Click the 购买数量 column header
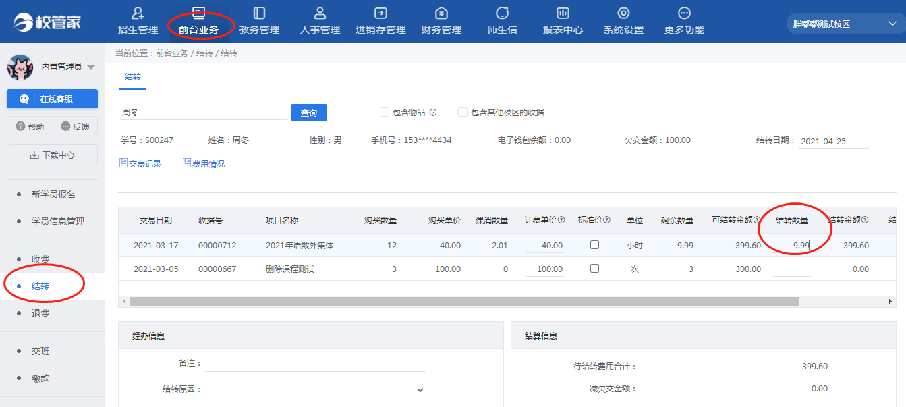This screenshot has width=906, height=407. click(380, 220)
